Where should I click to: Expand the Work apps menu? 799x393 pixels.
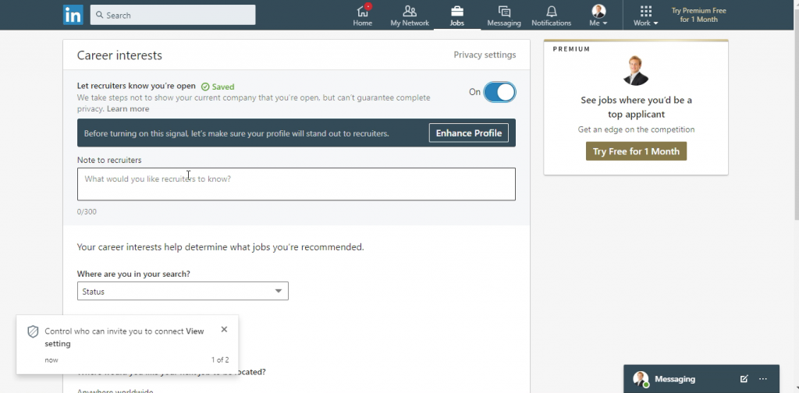(x=645, y=16)
